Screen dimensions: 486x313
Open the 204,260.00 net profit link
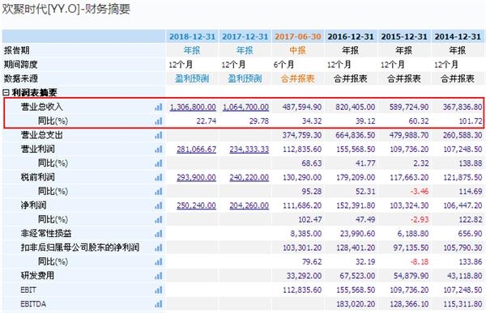[249, 205]
